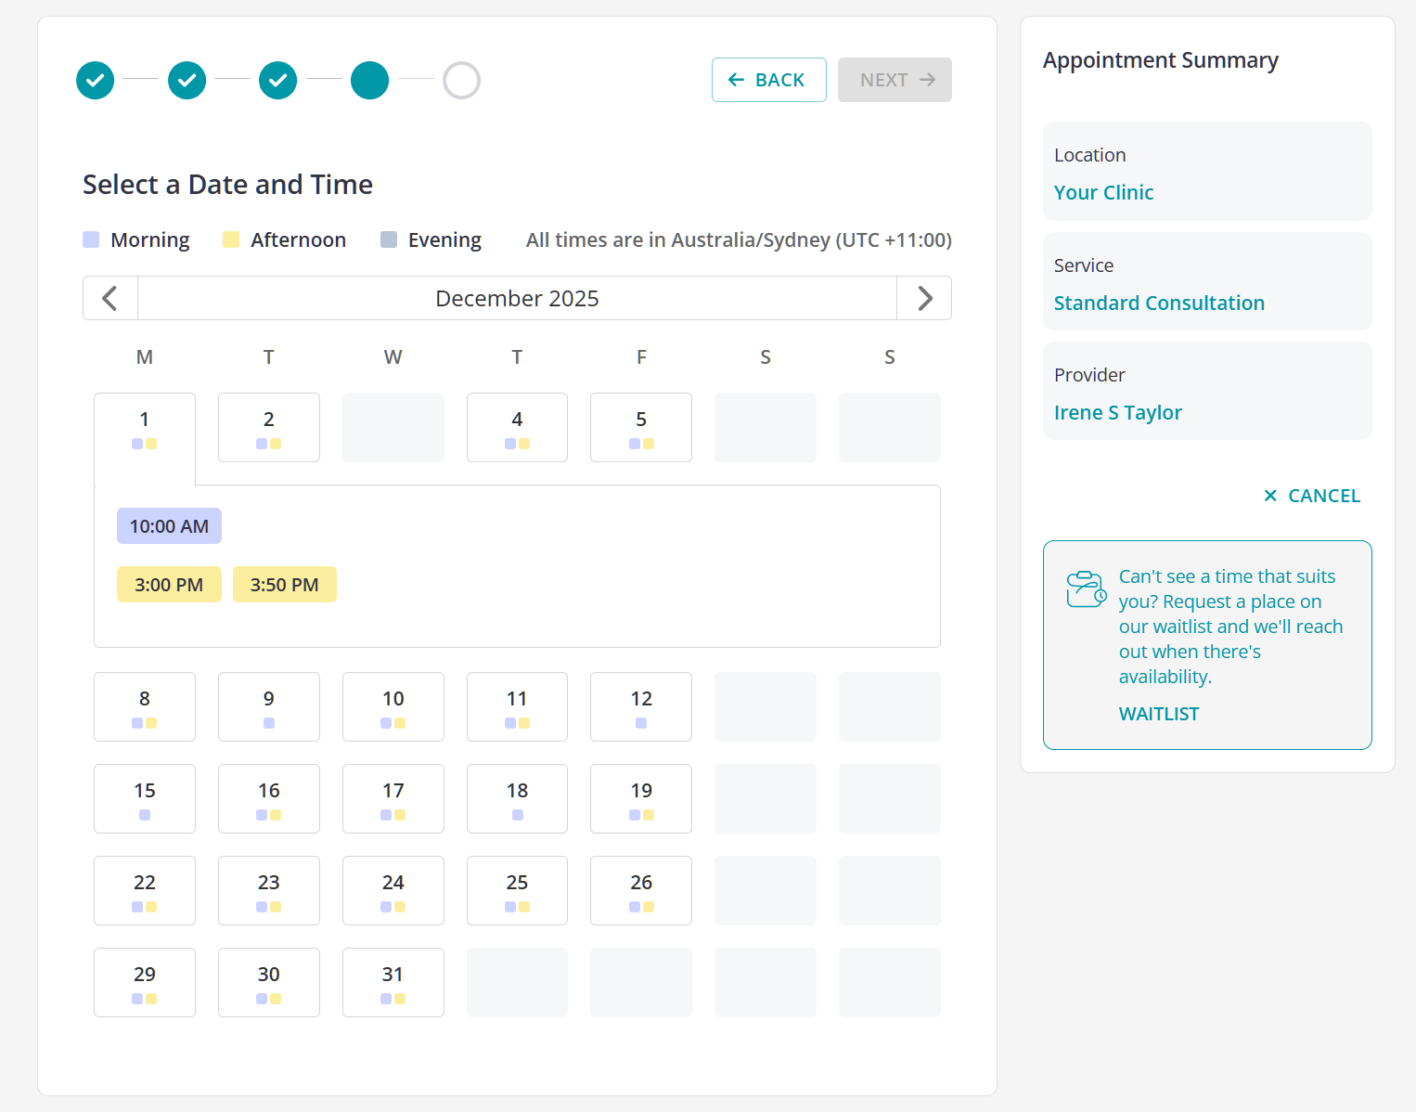Viewport: 1416px width, 1112px height.
Task: Click the second completed step checkmark
Action: click(187, 81)
